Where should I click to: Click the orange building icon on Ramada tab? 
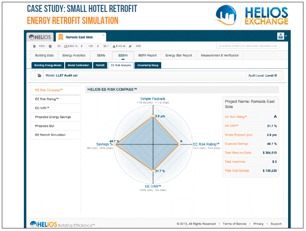coord(60,37)
